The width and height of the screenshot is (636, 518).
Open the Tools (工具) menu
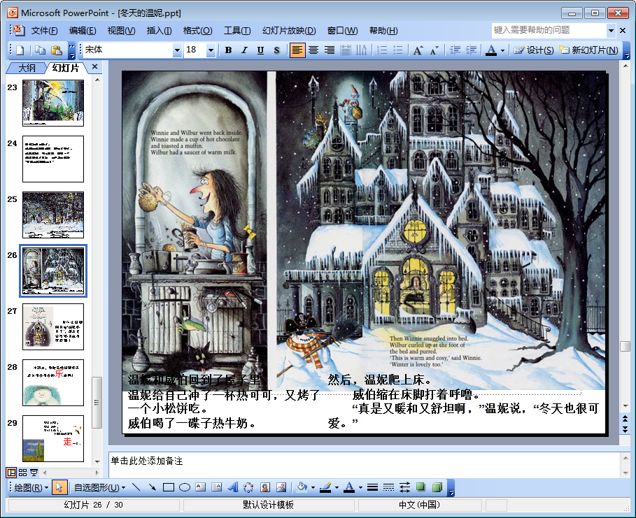pos(237,31)
